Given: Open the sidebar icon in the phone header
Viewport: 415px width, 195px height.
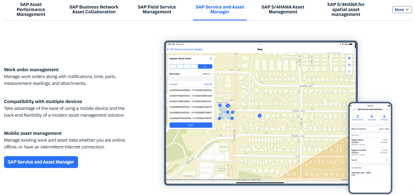Looking at the screenshot, I should (x=354, y=109).
